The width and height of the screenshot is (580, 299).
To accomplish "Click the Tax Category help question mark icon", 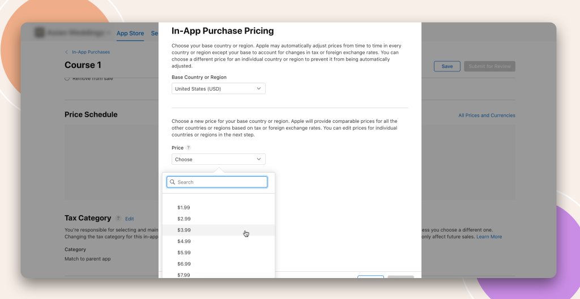I will coord(118,219).
